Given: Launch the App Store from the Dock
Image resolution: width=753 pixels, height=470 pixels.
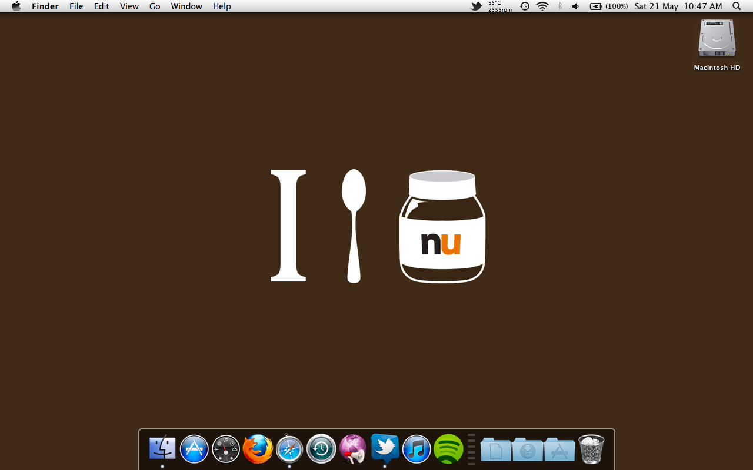Looking at the screenshot, I should pyautogui.click(x=194, y=449).
